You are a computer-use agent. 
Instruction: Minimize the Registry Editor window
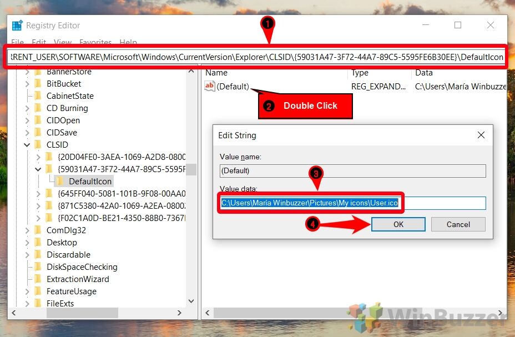[x=426, y=25]
